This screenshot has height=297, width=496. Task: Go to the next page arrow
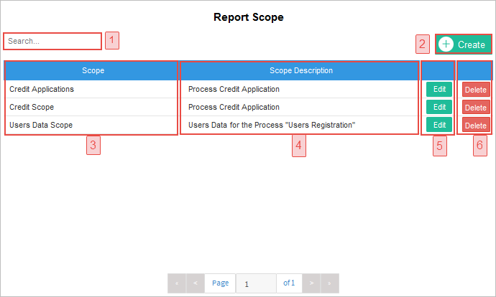point(311,283)
